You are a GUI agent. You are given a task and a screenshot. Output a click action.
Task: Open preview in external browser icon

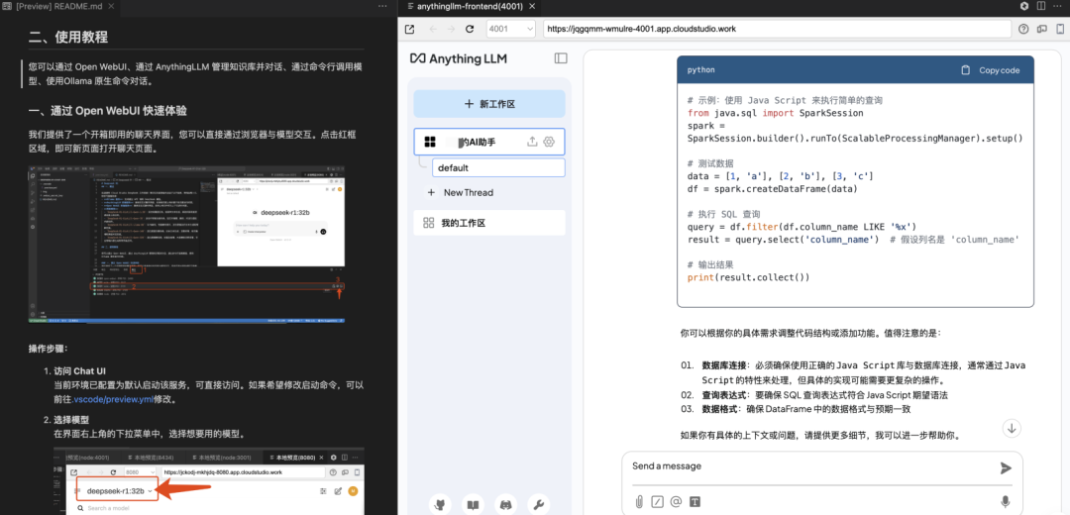pos(409,30)
